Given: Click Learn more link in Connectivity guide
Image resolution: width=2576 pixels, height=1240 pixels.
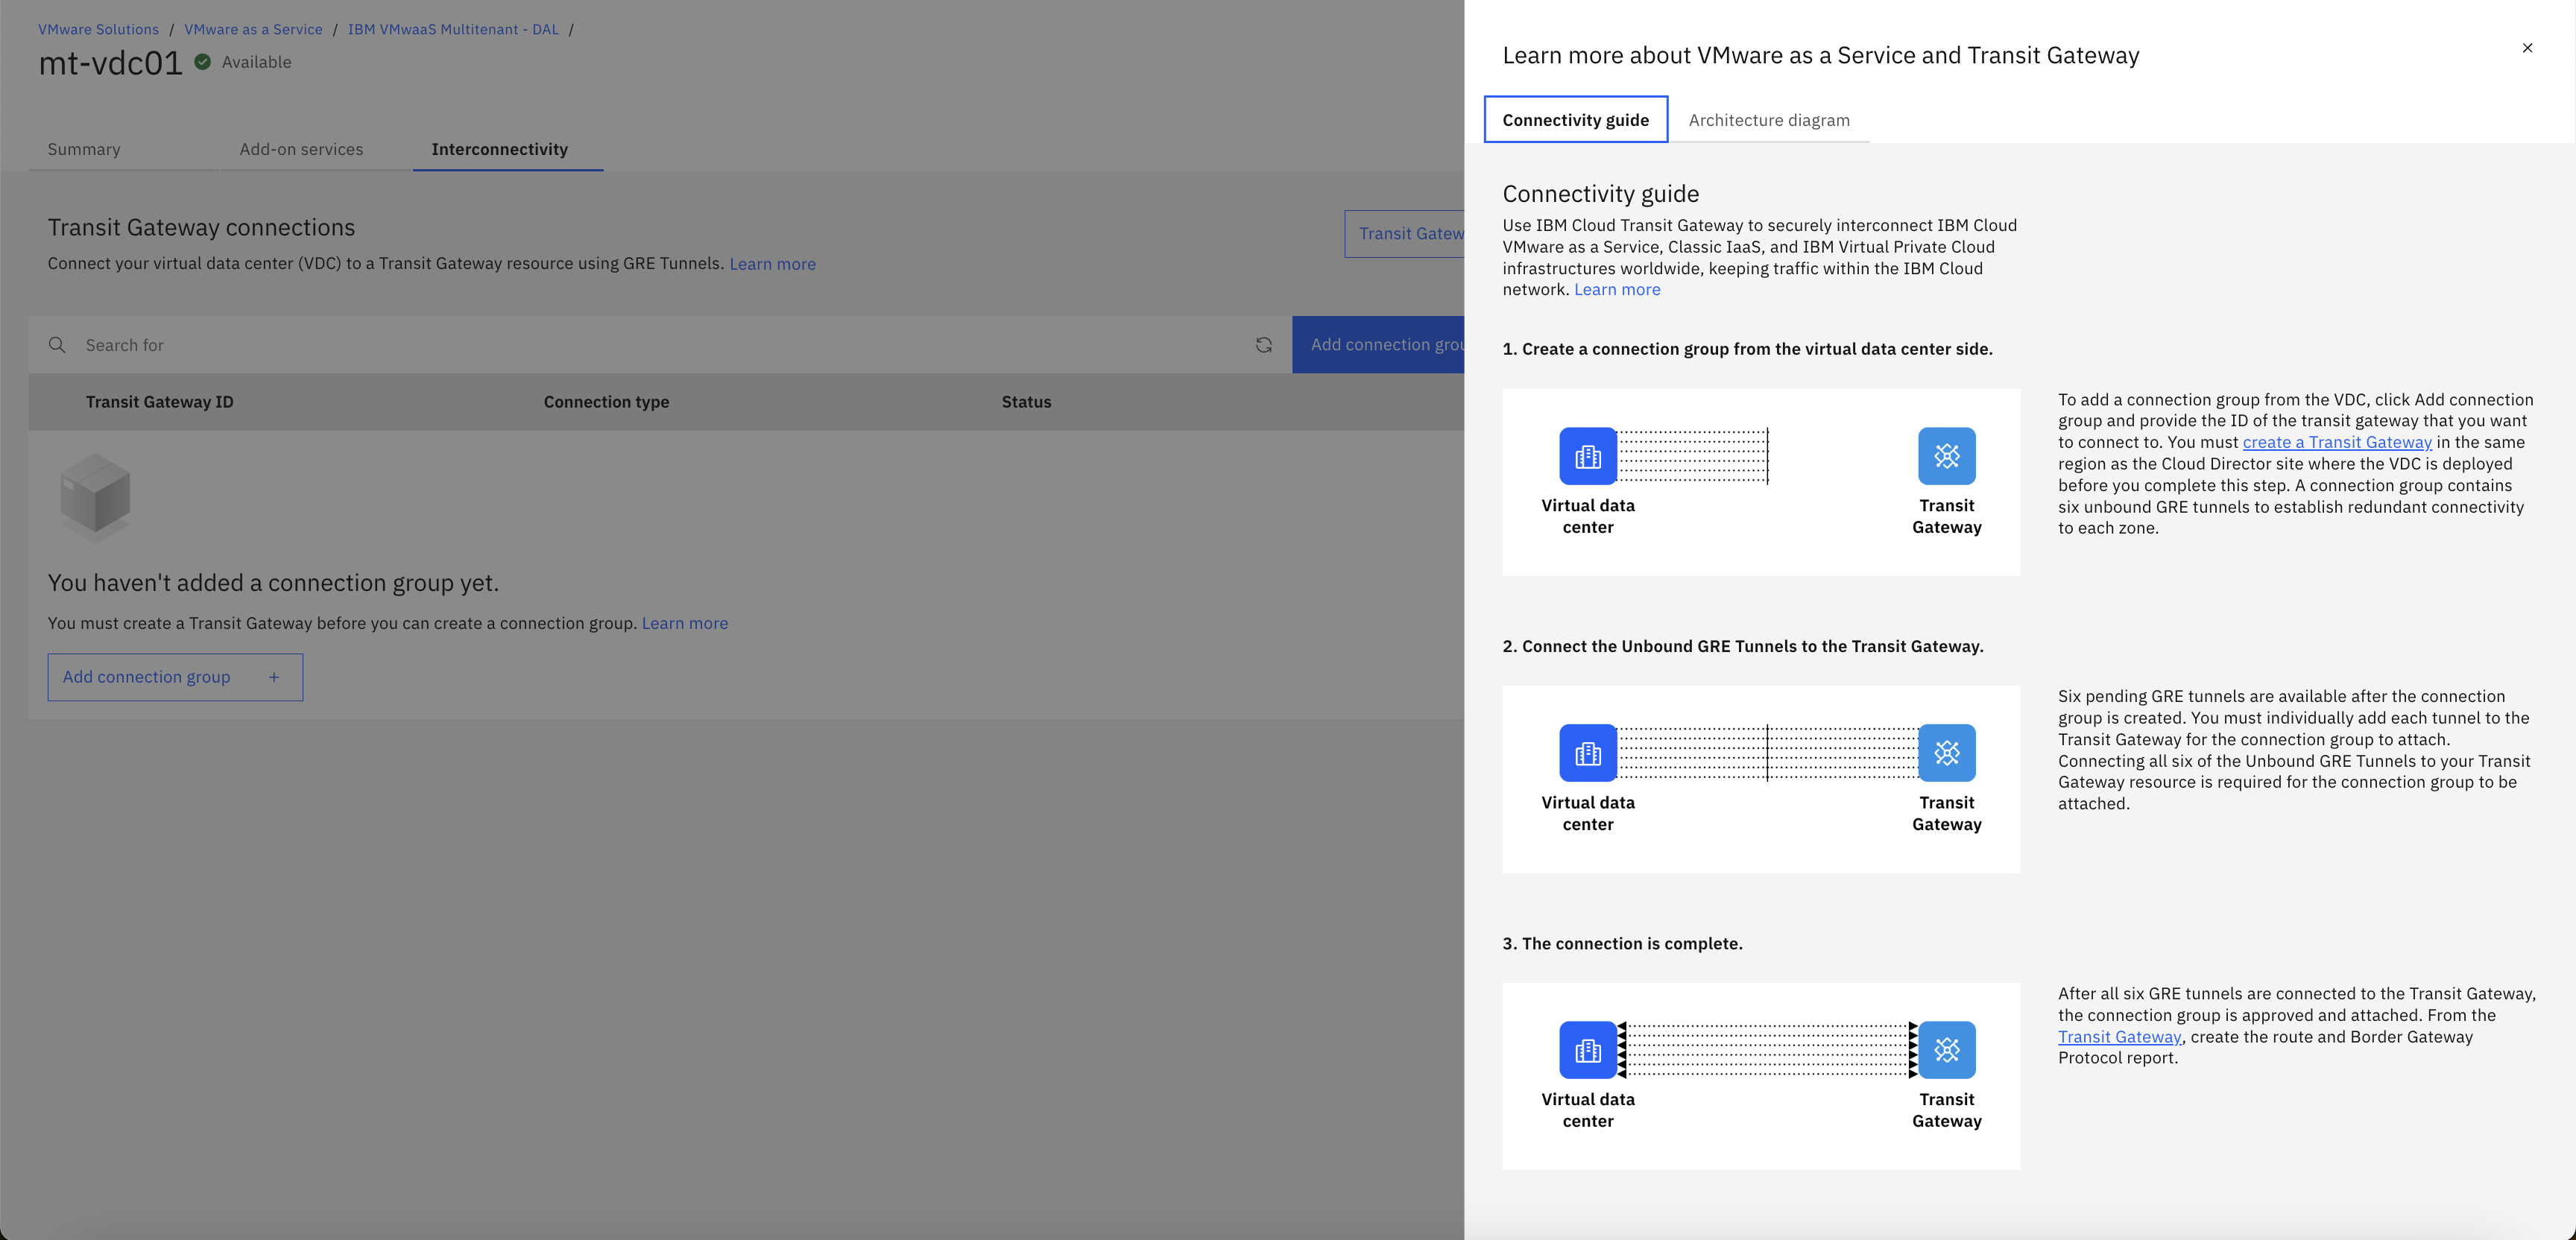Looking at the screenshot, I should pyautogui.click(x=1616, y=290).
